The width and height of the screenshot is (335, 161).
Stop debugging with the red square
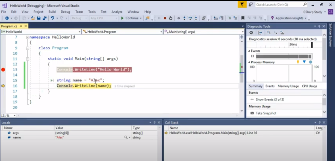coord(165,18)
